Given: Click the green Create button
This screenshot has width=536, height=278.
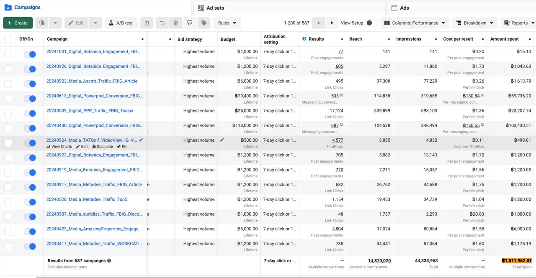Looking at the screenshot, I should tap(18, 23).
